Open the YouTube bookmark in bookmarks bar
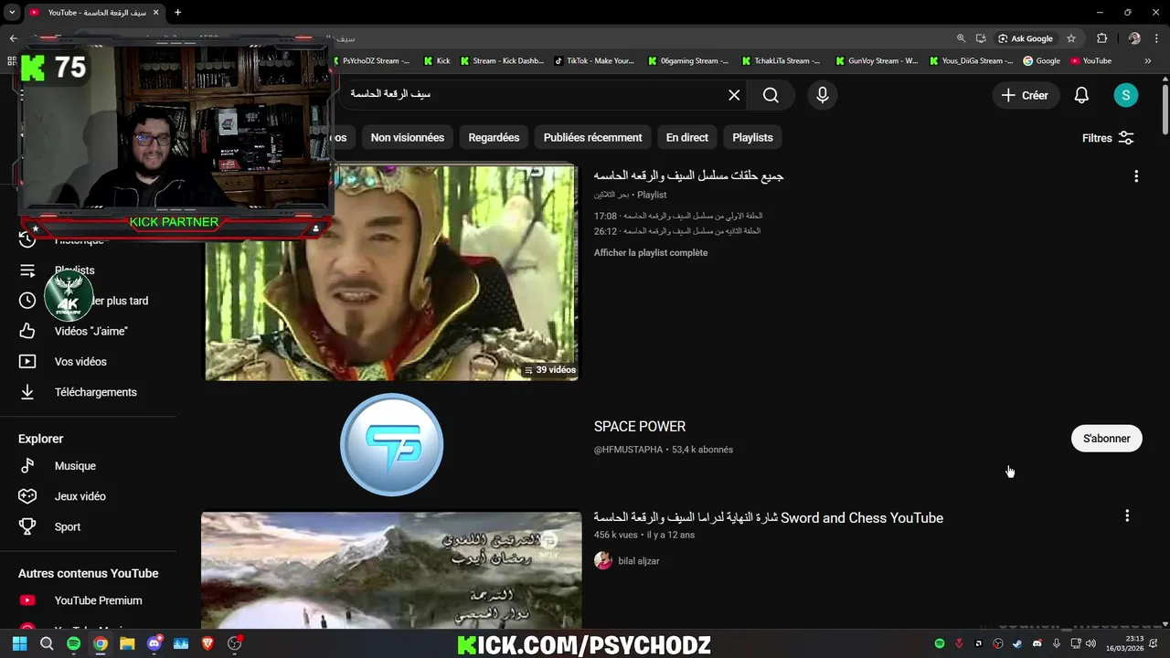 1091,61
